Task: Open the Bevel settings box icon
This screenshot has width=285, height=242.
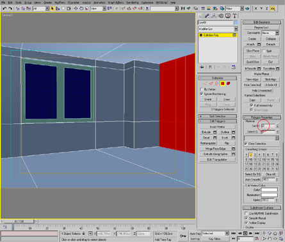Action: pos(215,138)
